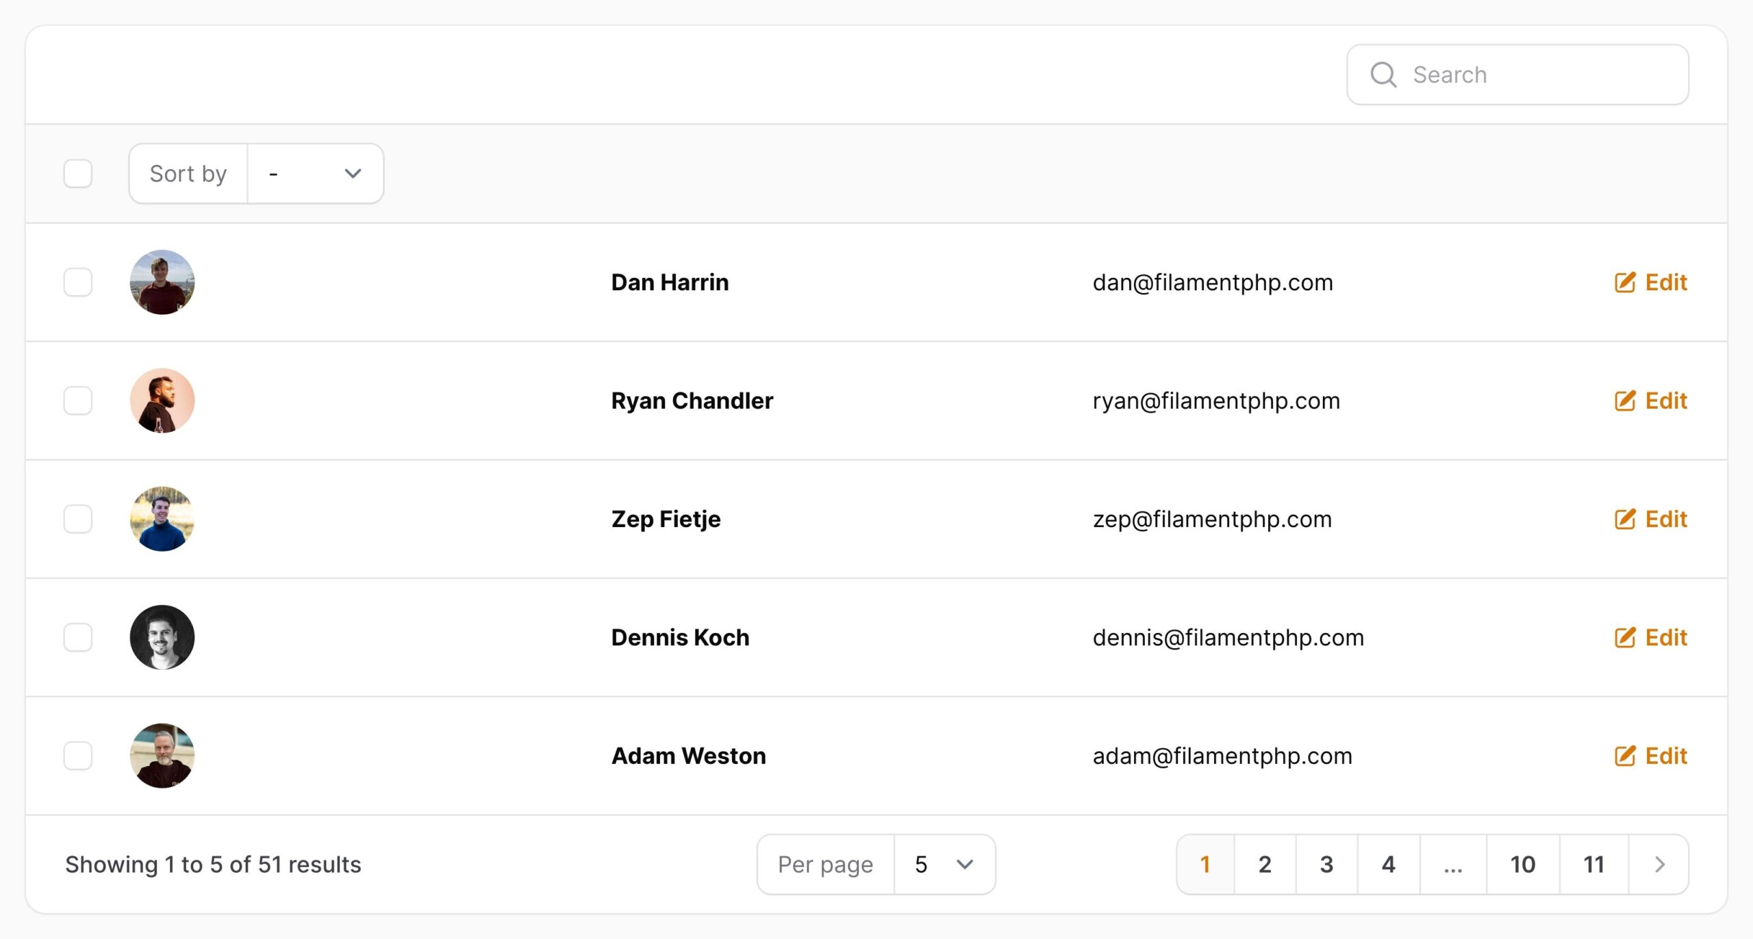Click the ellipsis in pagination

(x=1453, y=864)
